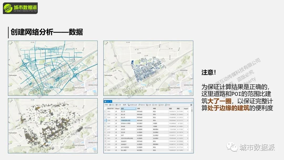Expand the table pane options chevron
This screenshot has height=160, width=284.
click(x=192, y=102)
